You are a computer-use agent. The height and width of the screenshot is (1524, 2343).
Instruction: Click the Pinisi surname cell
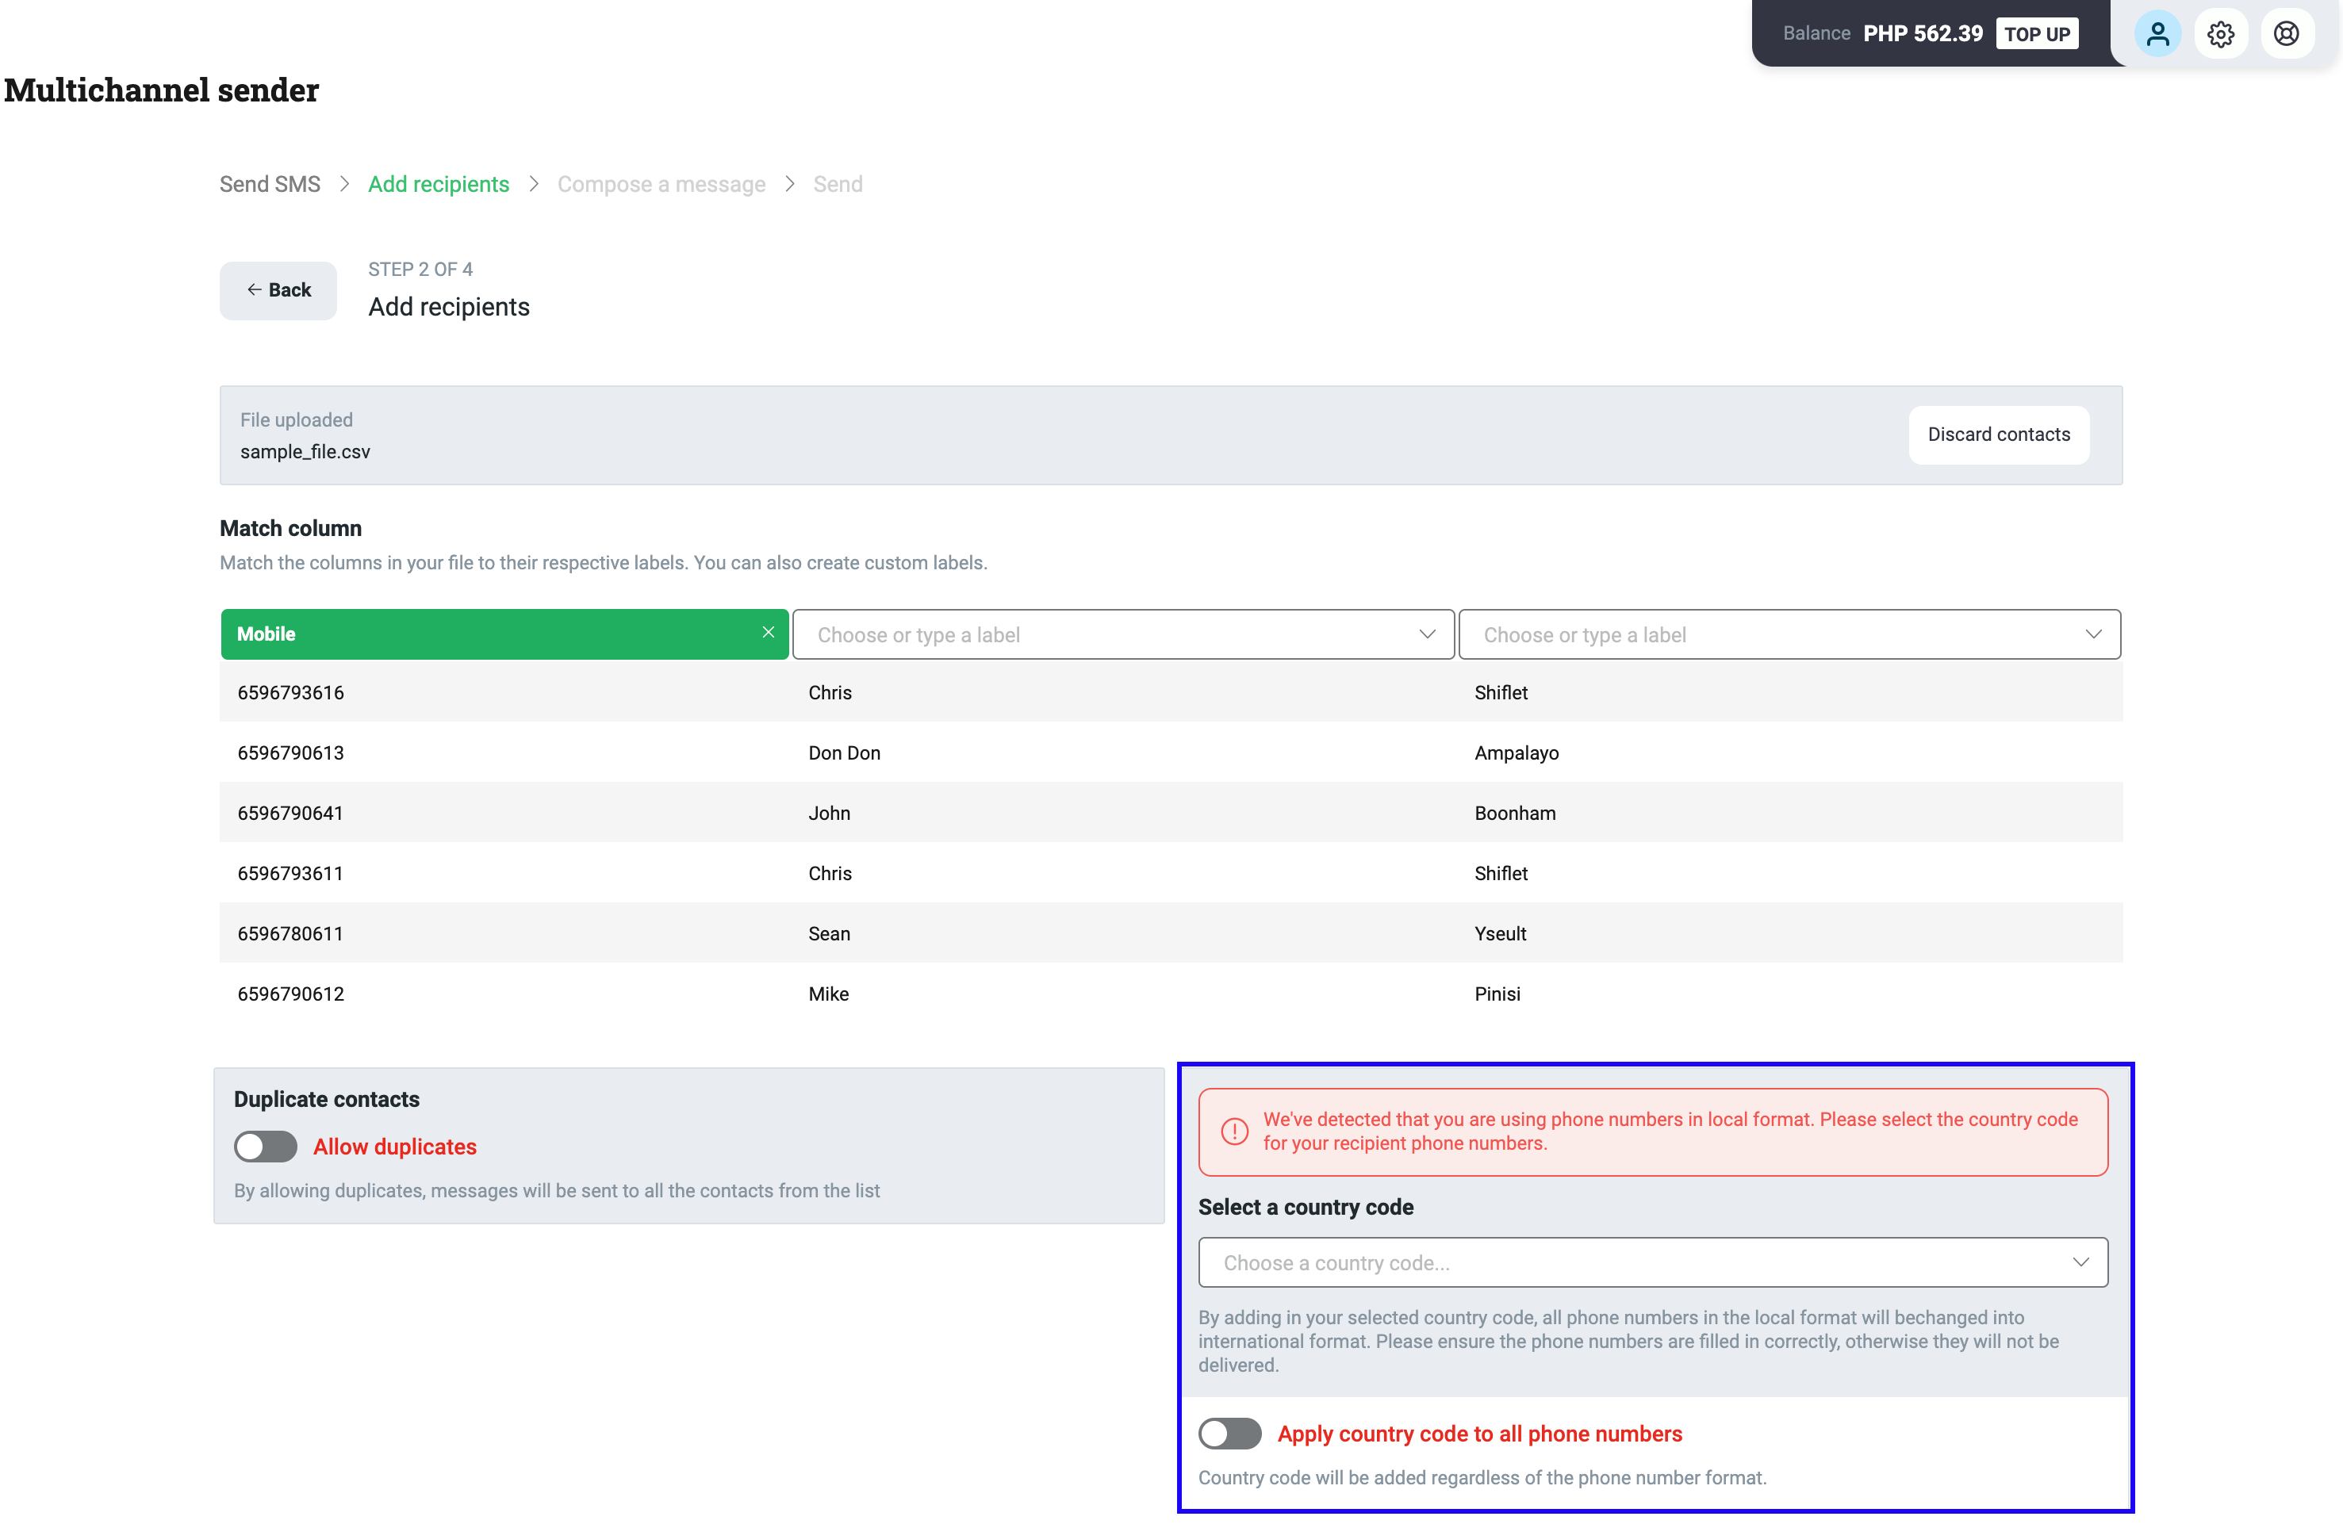1497,994
